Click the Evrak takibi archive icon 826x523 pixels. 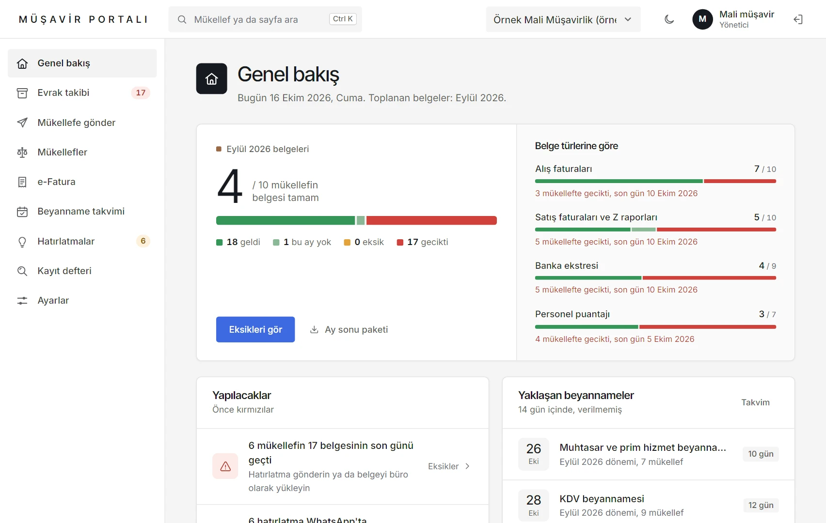22,93
